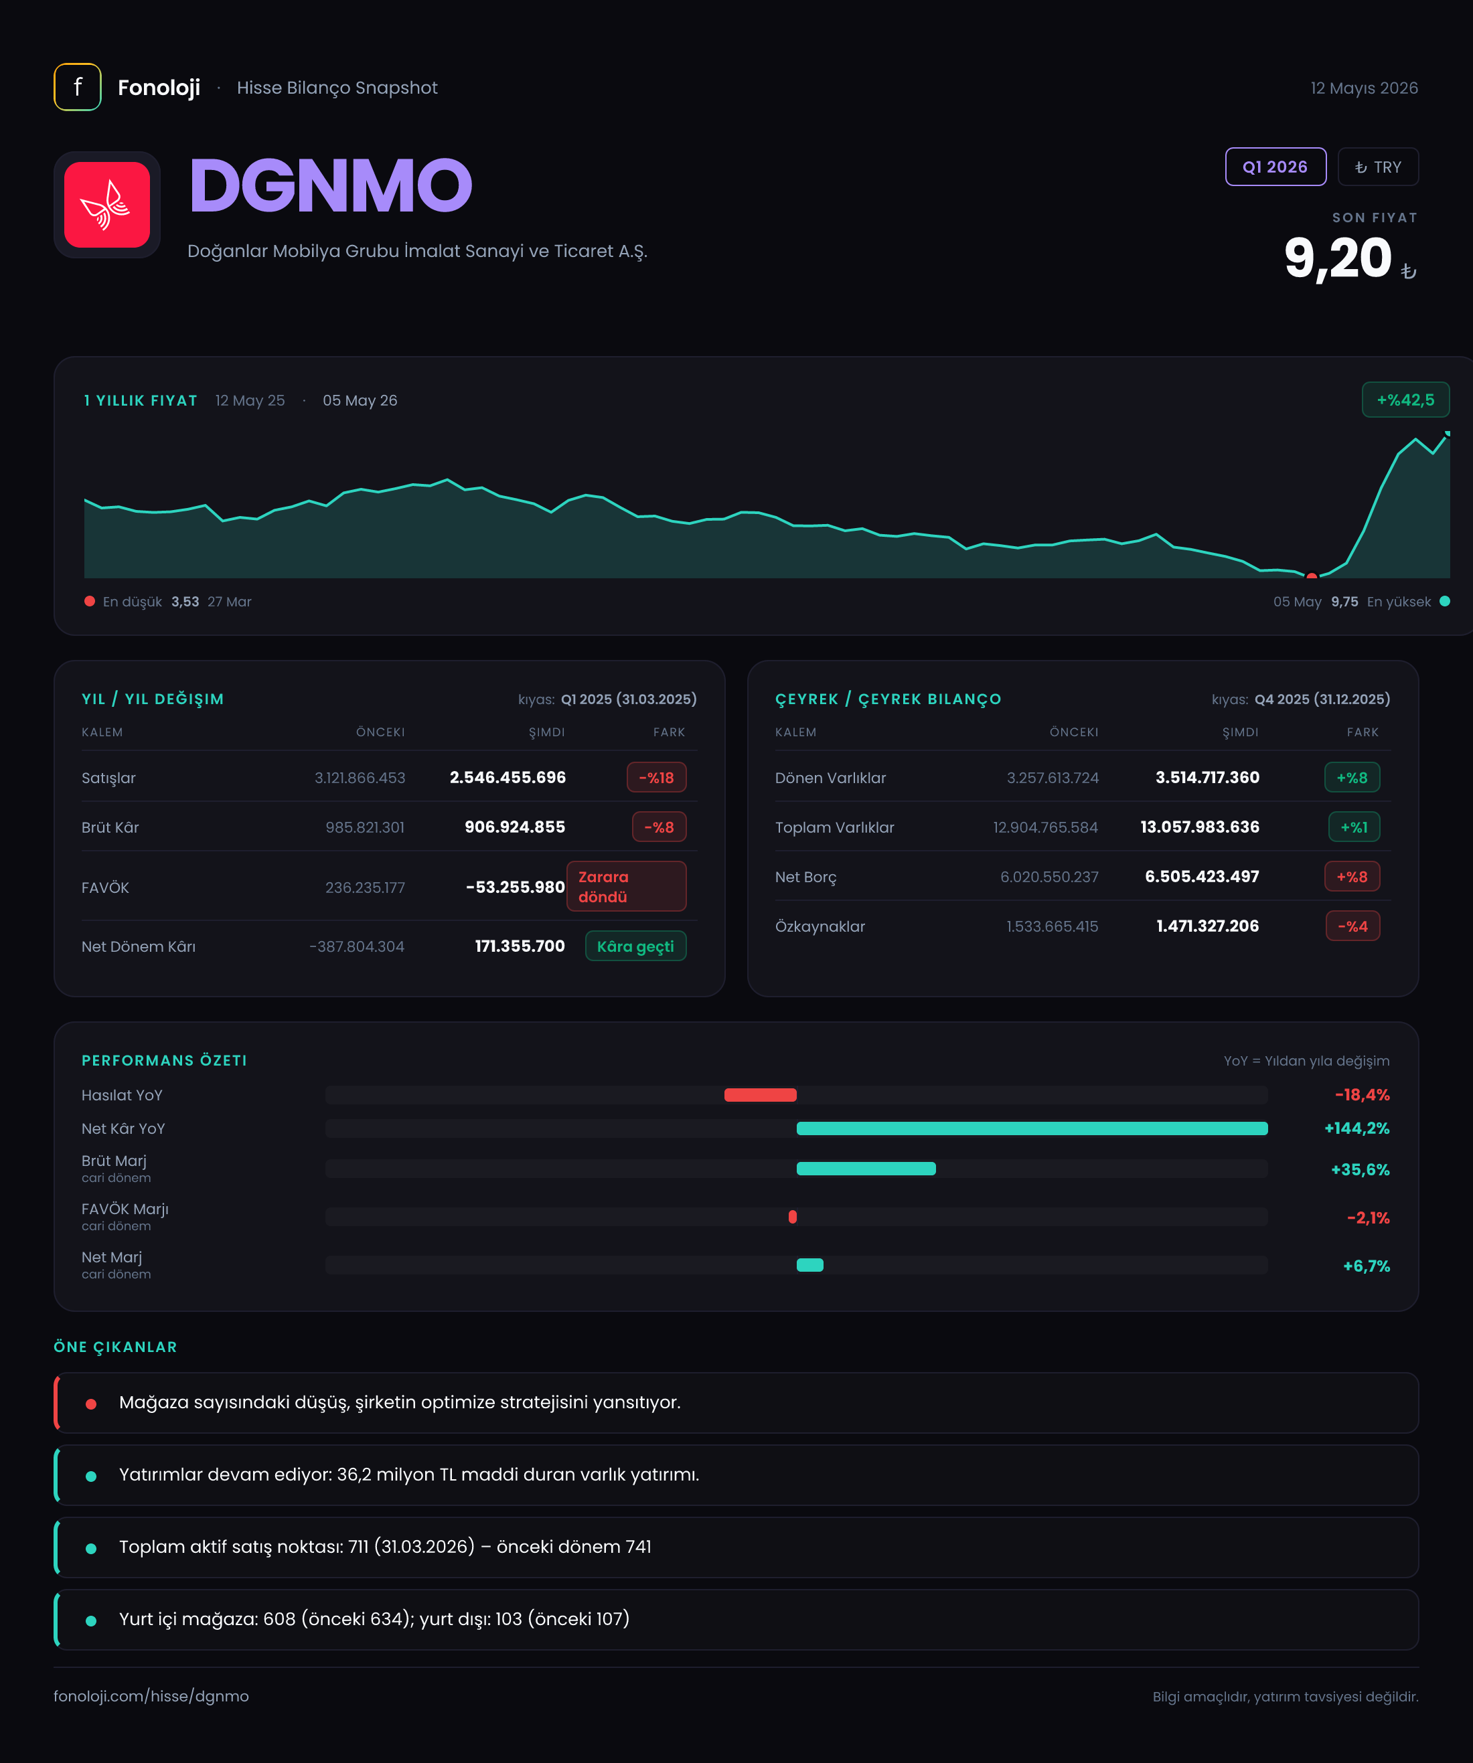Screen dimensions: 1473x1763
Task: Click the Yurt içi mağaza highlight card
Action: (736, 1620)
